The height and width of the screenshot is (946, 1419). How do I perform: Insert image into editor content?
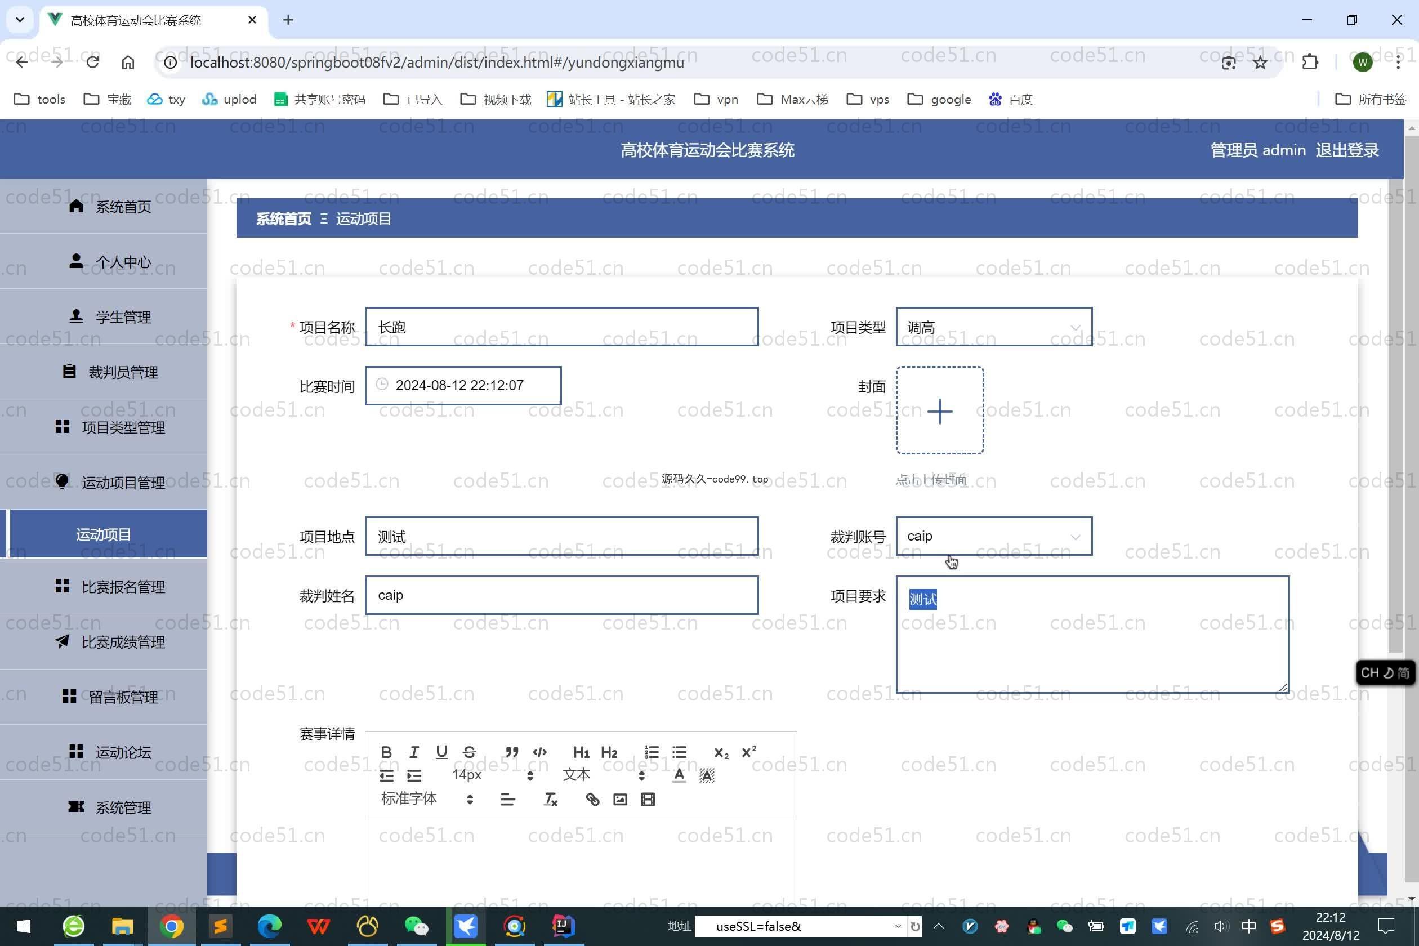point(620,800)
